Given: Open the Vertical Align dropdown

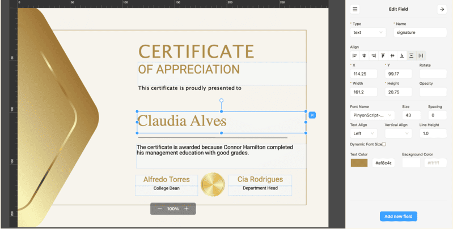Looking at the screenshot, I should (399, 133).
